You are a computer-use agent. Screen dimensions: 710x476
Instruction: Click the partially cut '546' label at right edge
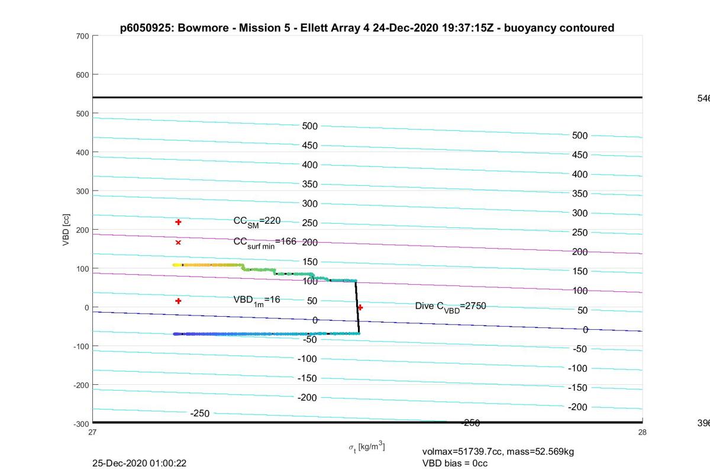pos(703,99)
